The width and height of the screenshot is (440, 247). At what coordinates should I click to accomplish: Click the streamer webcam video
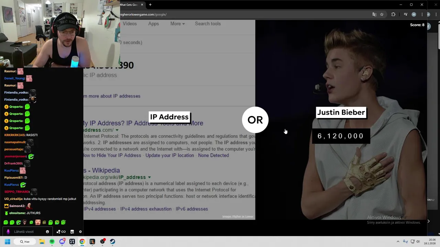pos(60,34)
